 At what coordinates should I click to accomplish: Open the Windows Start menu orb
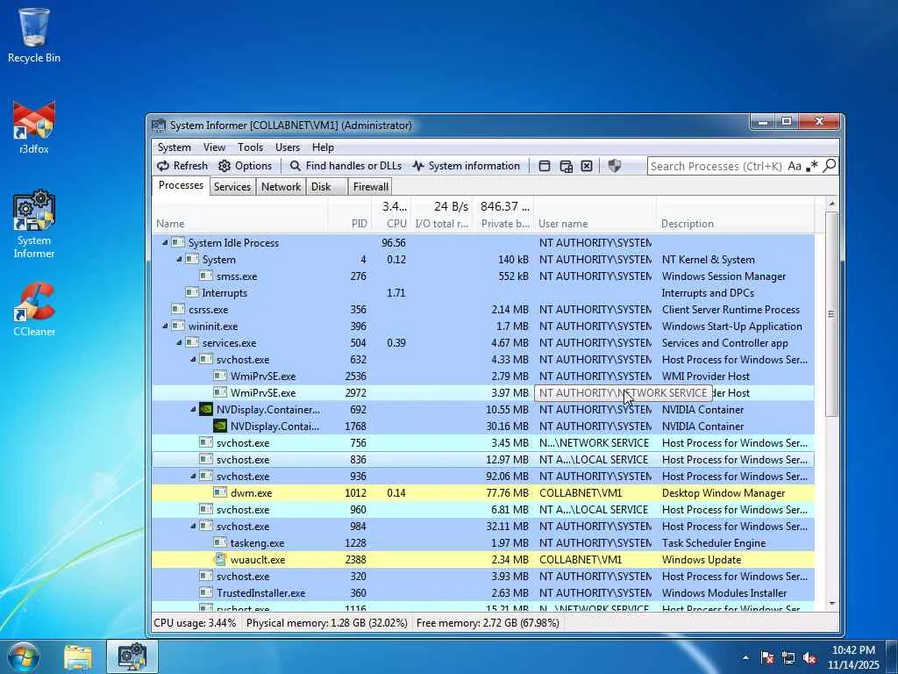tap(24, 656)
